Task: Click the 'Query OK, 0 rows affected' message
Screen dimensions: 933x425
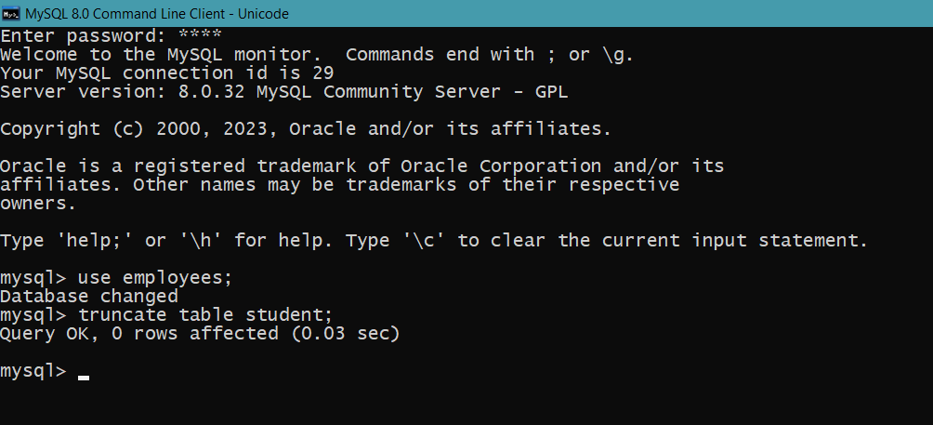Action: point(139,333)
